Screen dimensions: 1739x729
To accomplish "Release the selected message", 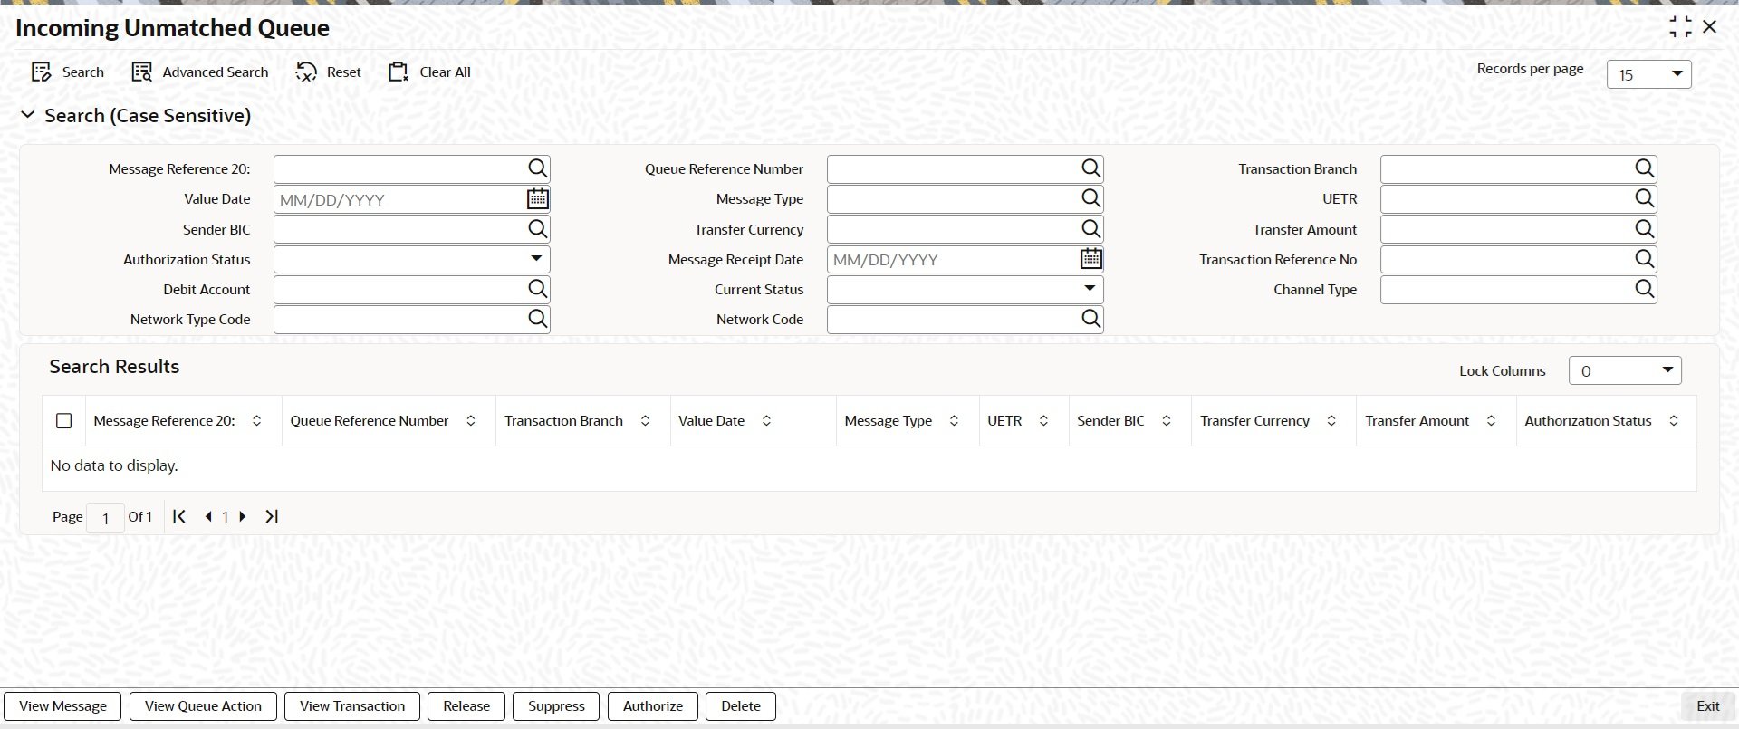I will 466,706.
